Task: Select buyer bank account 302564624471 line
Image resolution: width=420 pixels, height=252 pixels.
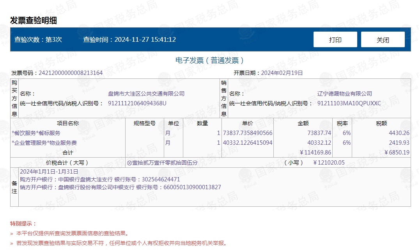Action: pos(100,179)
